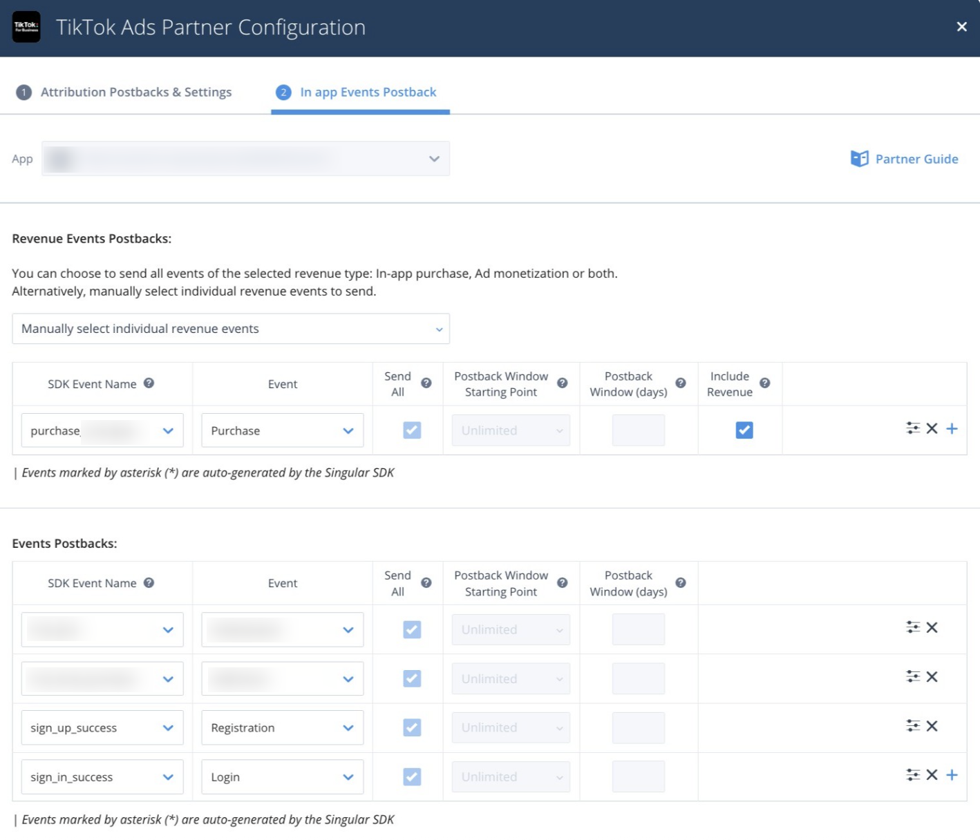Click Postback Window days field for purchase

click(x=638, y=430)
